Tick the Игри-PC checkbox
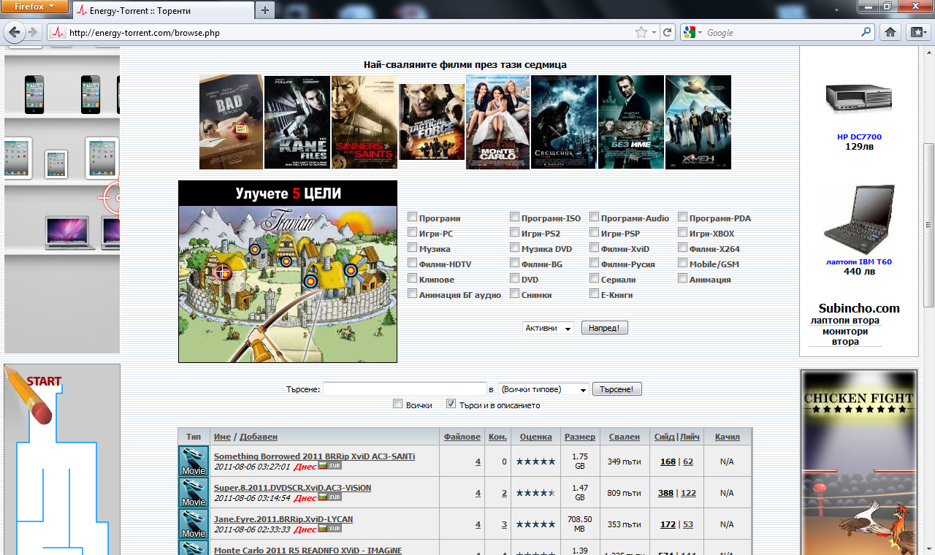This screenshot has height=555, width=935. click(x=413, y=232)
